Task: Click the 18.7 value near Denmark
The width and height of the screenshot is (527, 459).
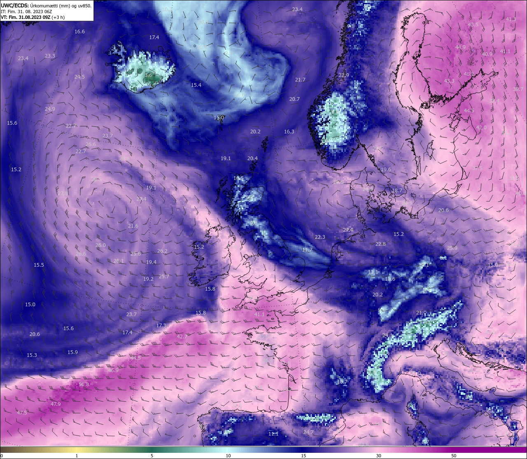Action: tap(397, 191)
